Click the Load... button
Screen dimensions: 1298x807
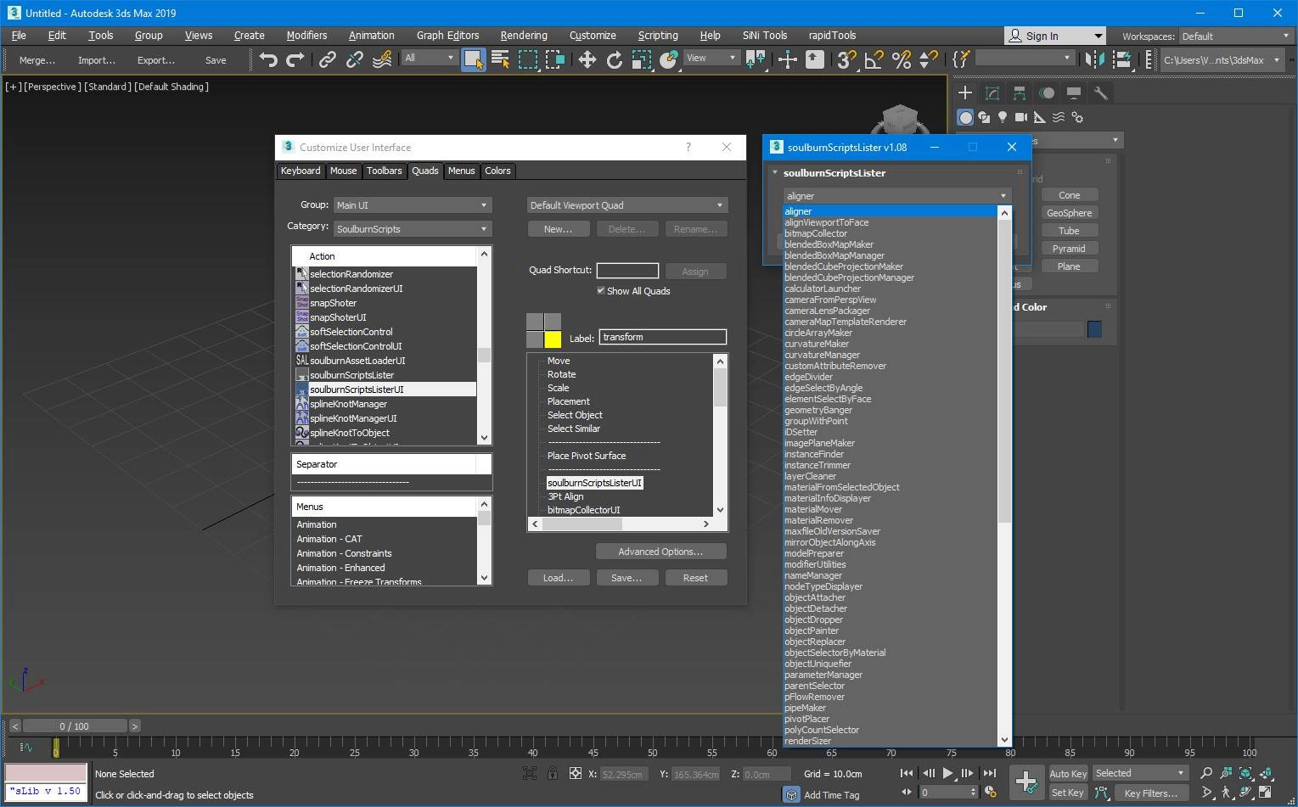click(x=558, y=578)
